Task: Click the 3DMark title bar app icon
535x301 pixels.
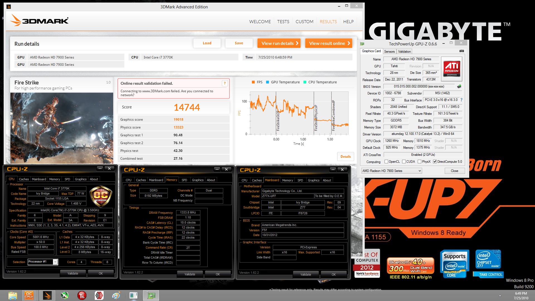Action: pyautogui.click(x=9, y=7)
